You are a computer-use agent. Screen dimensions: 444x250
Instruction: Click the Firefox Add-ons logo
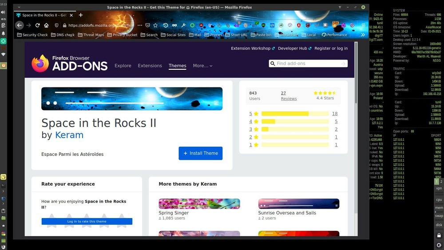click(x=70, y=63)
